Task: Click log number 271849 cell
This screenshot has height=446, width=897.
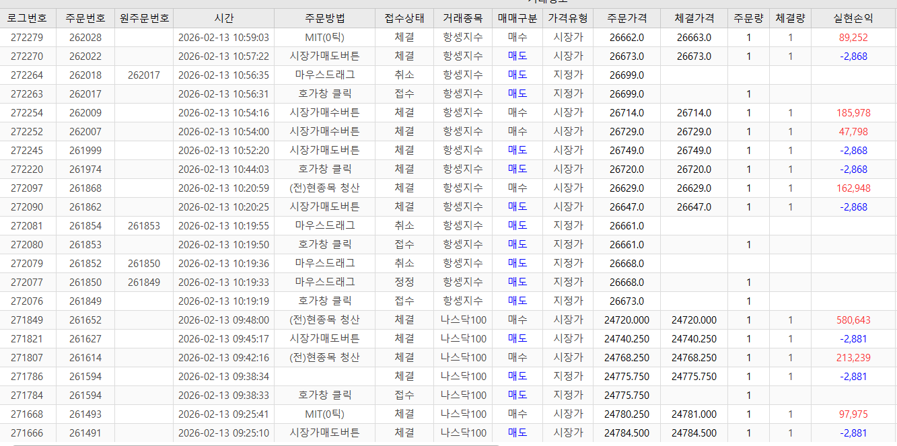Action: [27, 320]
